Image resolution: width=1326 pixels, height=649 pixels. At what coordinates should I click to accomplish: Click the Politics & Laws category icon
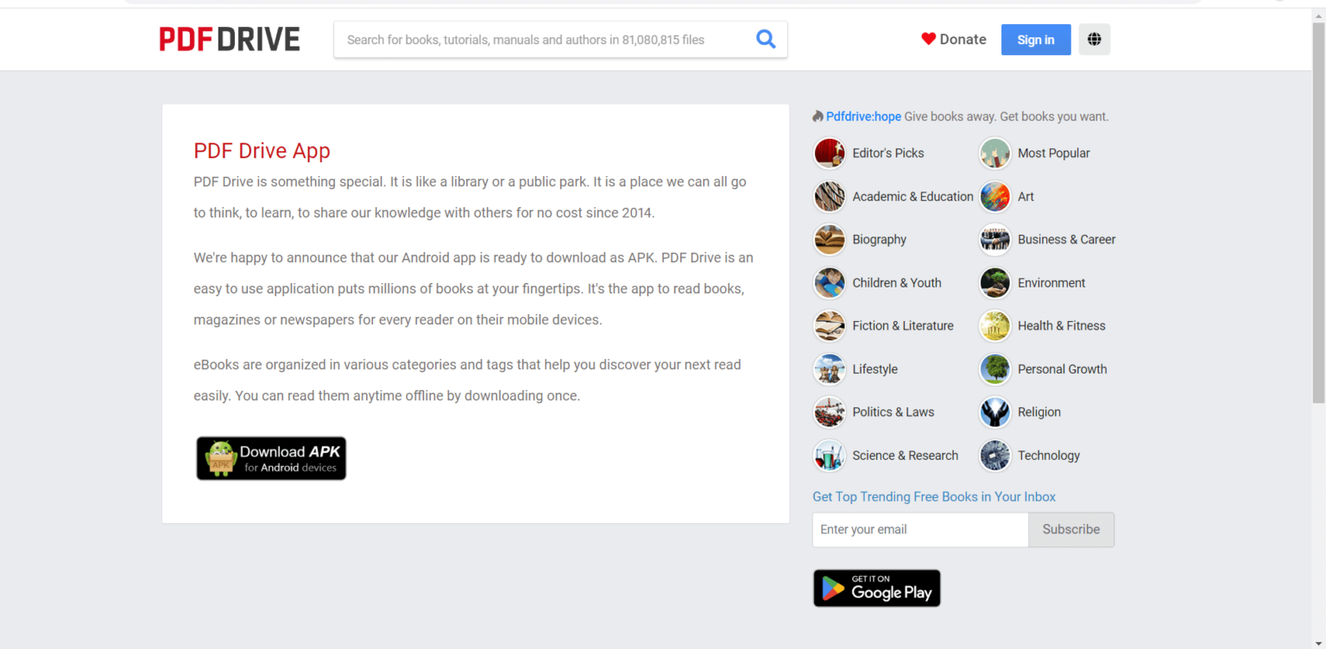830,413
